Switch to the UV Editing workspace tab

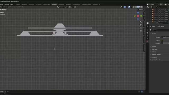pyautogui.click(x=38, y=4)
